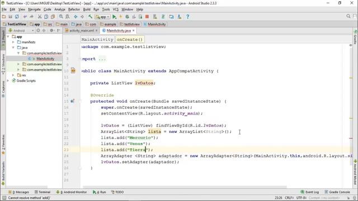Screen dimensions: 358x201
Task: Open the SDK Manager download icon
Action: 180,17
